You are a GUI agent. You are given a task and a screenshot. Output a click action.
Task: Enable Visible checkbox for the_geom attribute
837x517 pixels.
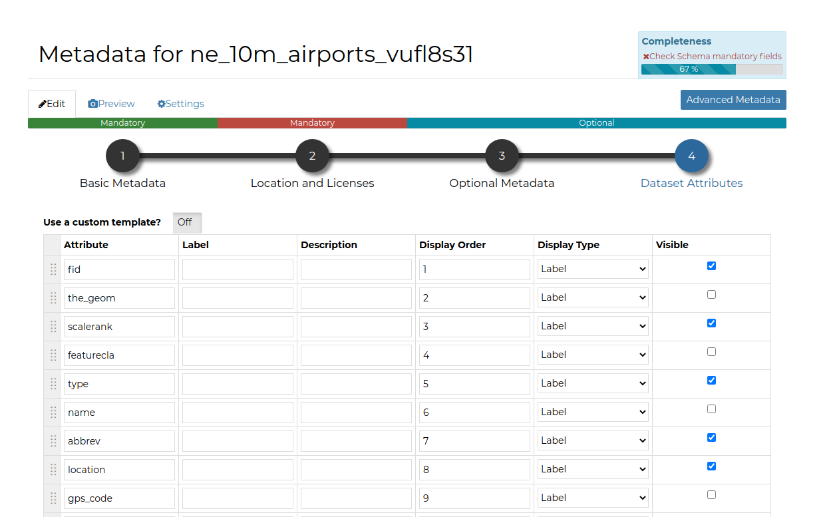pos(711,294)
